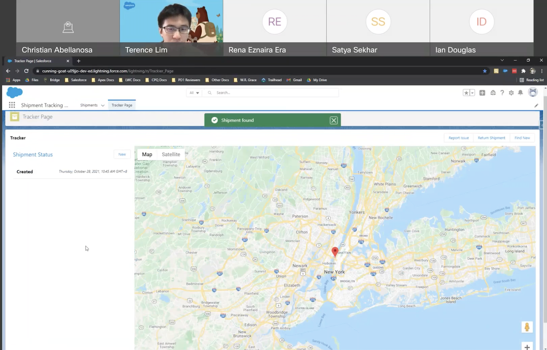Open the Salesforce cloud extension icon
Screen dimensions: 547x350
(x=505, y=71)
